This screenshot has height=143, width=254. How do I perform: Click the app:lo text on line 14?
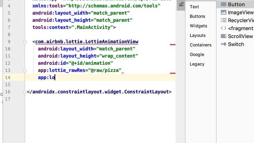46,77
